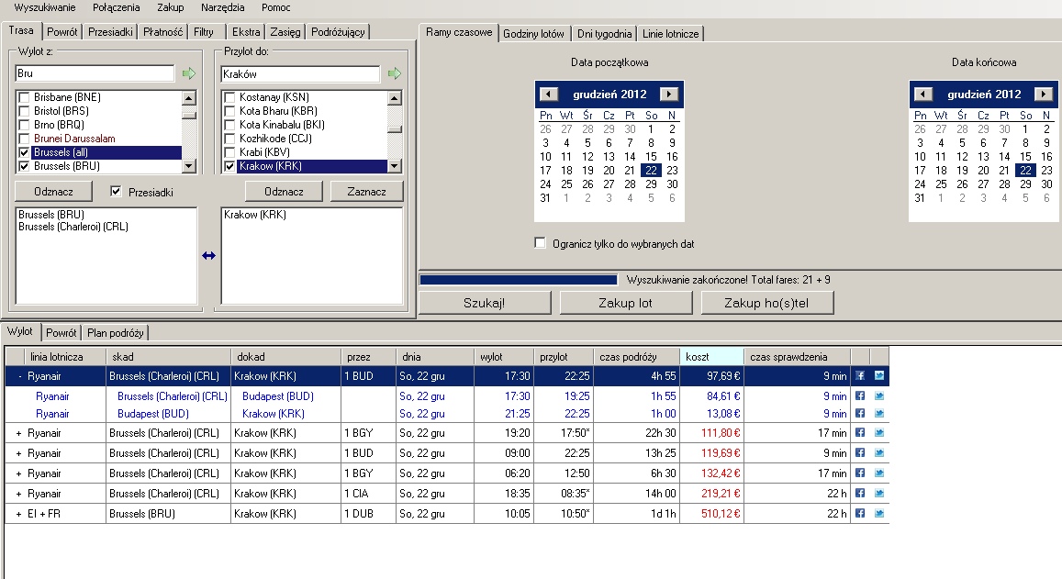Viewport: 1062px width, 579px height.
Task: Select Brussels (Charleroi) (CRL) in selected list
Action: (73, 227)
